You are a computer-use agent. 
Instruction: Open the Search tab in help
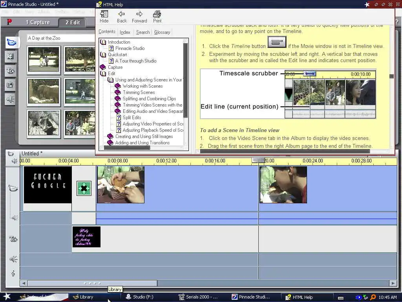(x=143, y=32)
